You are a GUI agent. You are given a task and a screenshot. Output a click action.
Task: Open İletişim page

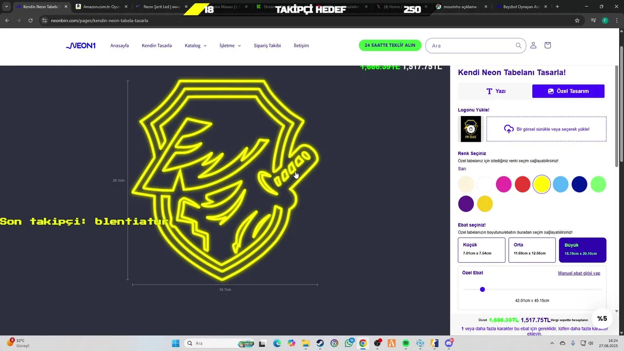tap(301, 45)
